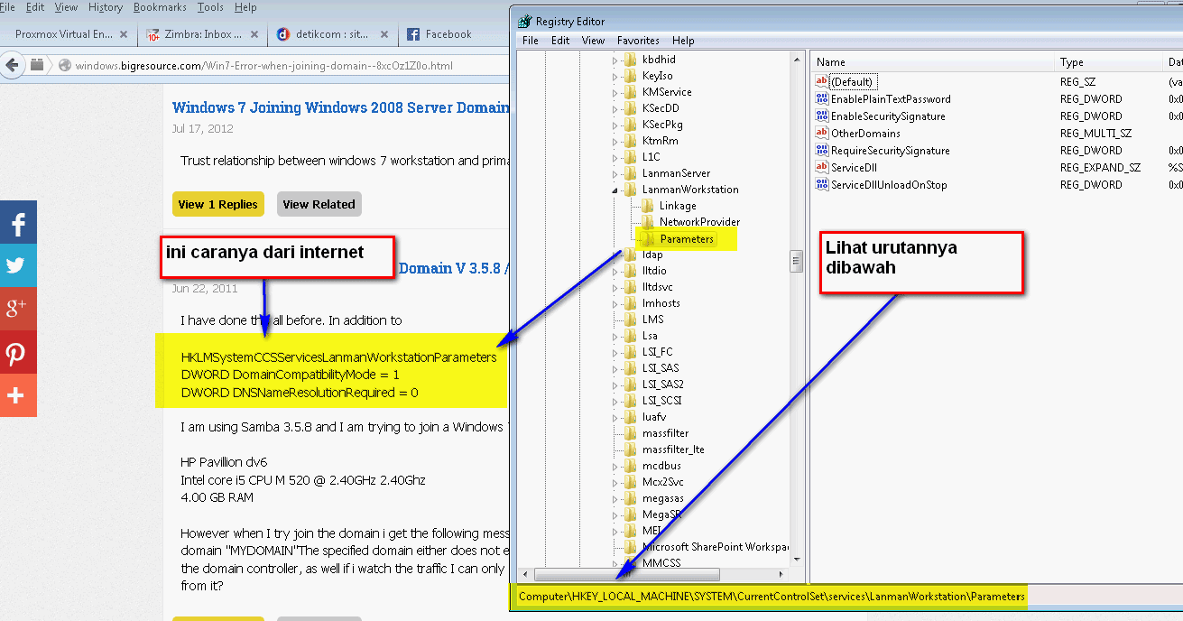Switch to the Zimbra Inbox tab
Viewport: 1183px width, 621px height.
(202, 34)
